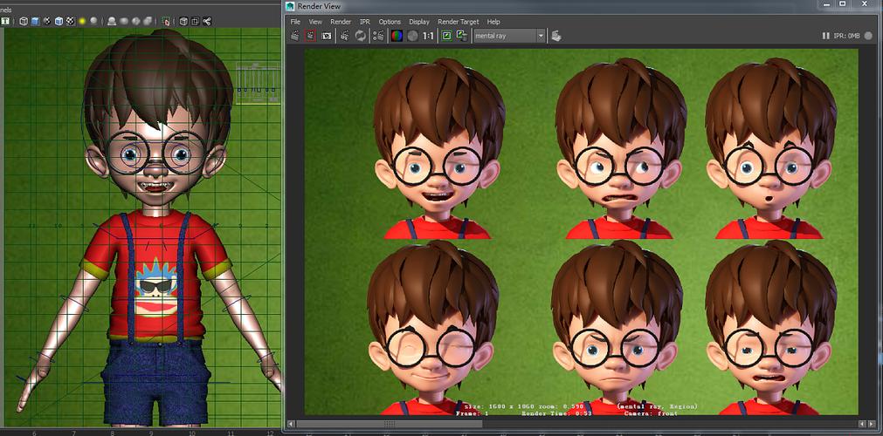Viewport: 883px width, 436px height.
Task: Click the "Render View" window title
Action: [320, 6]
